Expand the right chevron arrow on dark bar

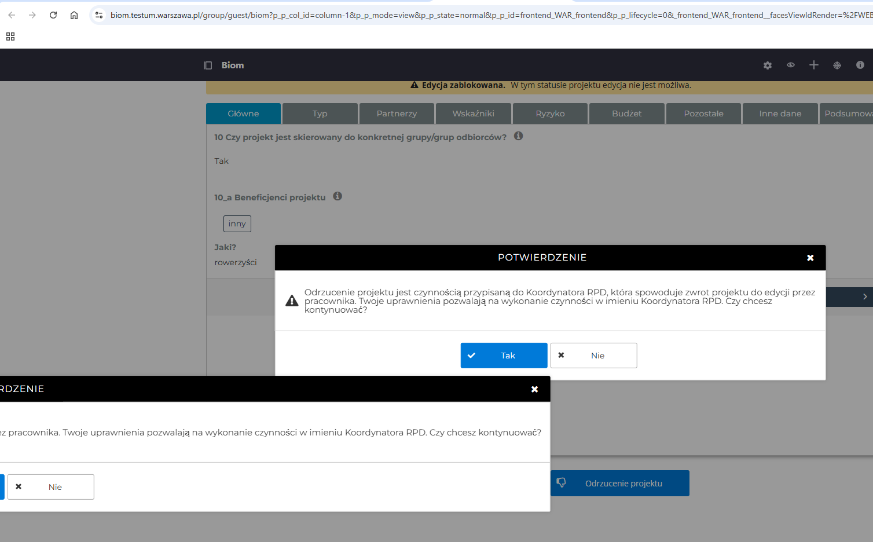865,296
